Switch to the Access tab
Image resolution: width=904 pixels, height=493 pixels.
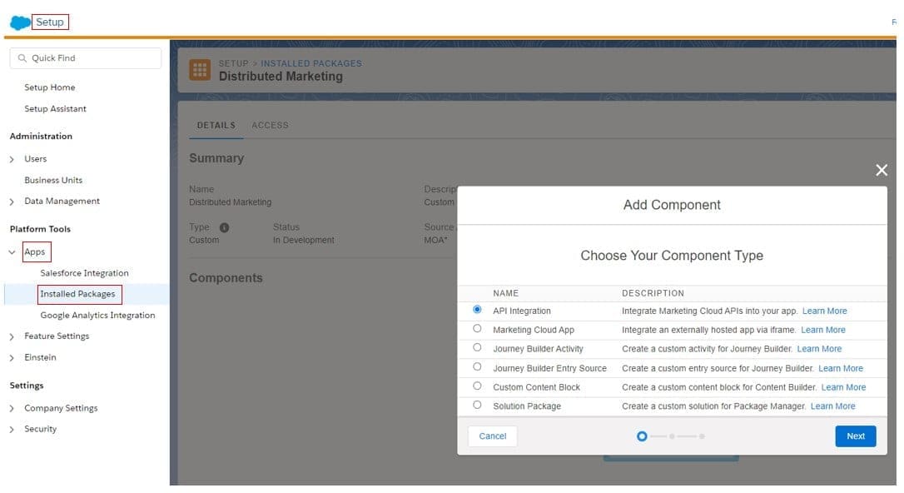pyautogui.click(x=270, y=126)
